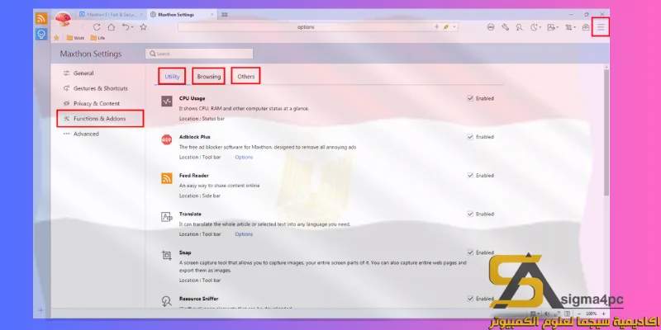Add this page to favorites star
The image size is (661, 330).
tap(143, 27)
